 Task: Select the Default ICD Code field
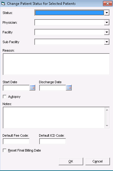click(53, 141)
